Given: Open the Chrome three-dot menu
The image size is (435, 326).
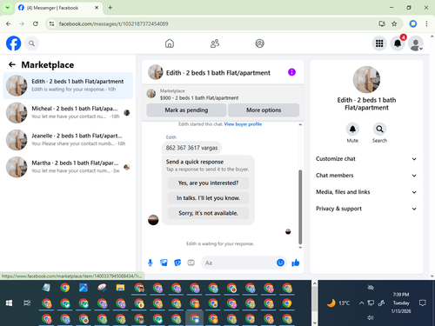Looking at the screenshot, I should pos(426,23).
